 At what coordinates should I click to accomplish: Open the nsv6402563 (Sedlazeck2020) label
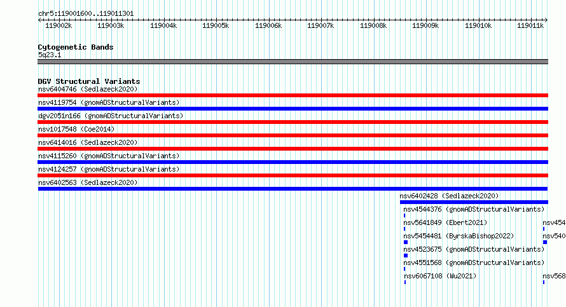(88, 182)
